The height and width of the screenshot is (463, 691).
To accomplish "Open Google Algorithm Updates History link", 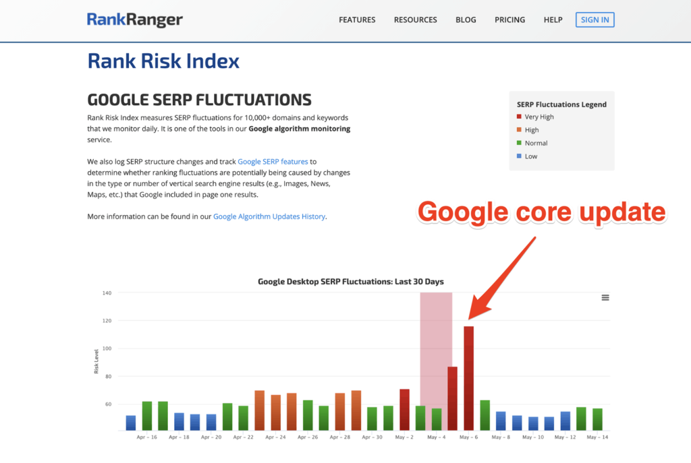I will click(269, 216).
